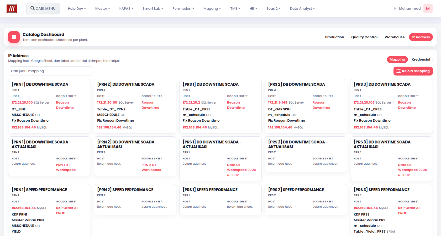Select the Mapping toggle pill

(397, 60)
